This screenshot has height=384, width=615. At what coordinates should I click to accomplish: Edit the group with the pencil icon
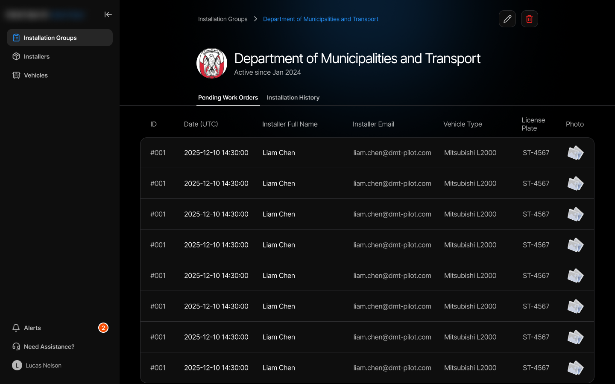coord(507,19)
